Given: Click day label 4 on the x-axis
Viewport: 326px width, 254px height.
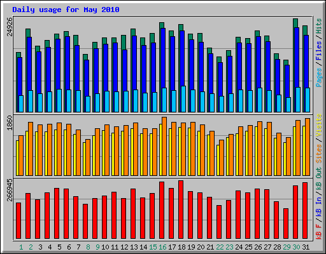Looking at the screenshot, I should pos(50,247).
